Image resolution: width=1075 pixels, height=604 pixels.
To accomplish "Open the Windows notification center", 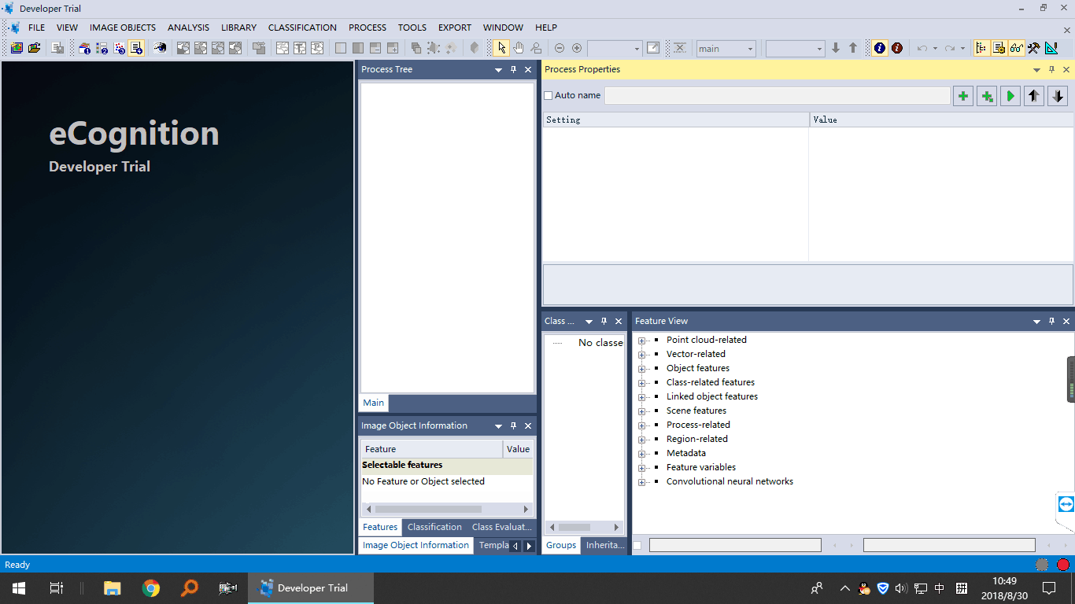I will point(1049,588).
